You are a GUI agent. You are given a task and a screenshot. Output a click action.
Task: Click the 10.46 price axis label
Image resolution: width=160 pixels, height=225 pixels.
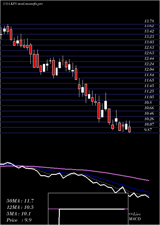click(149, 113)
